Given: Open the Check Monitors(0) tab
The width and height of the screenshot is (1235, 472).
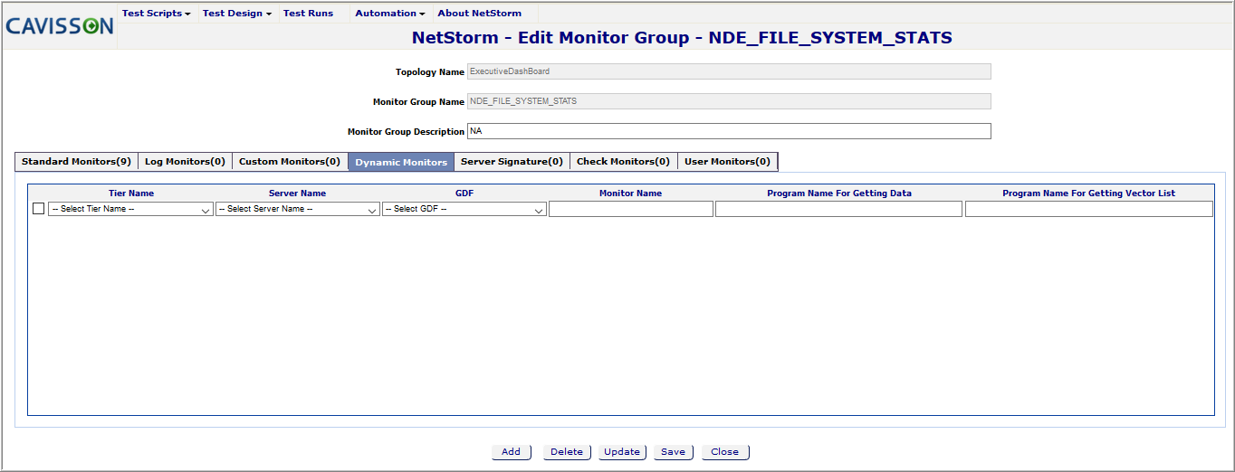Looking at the screenshot, I should (624, 161).
